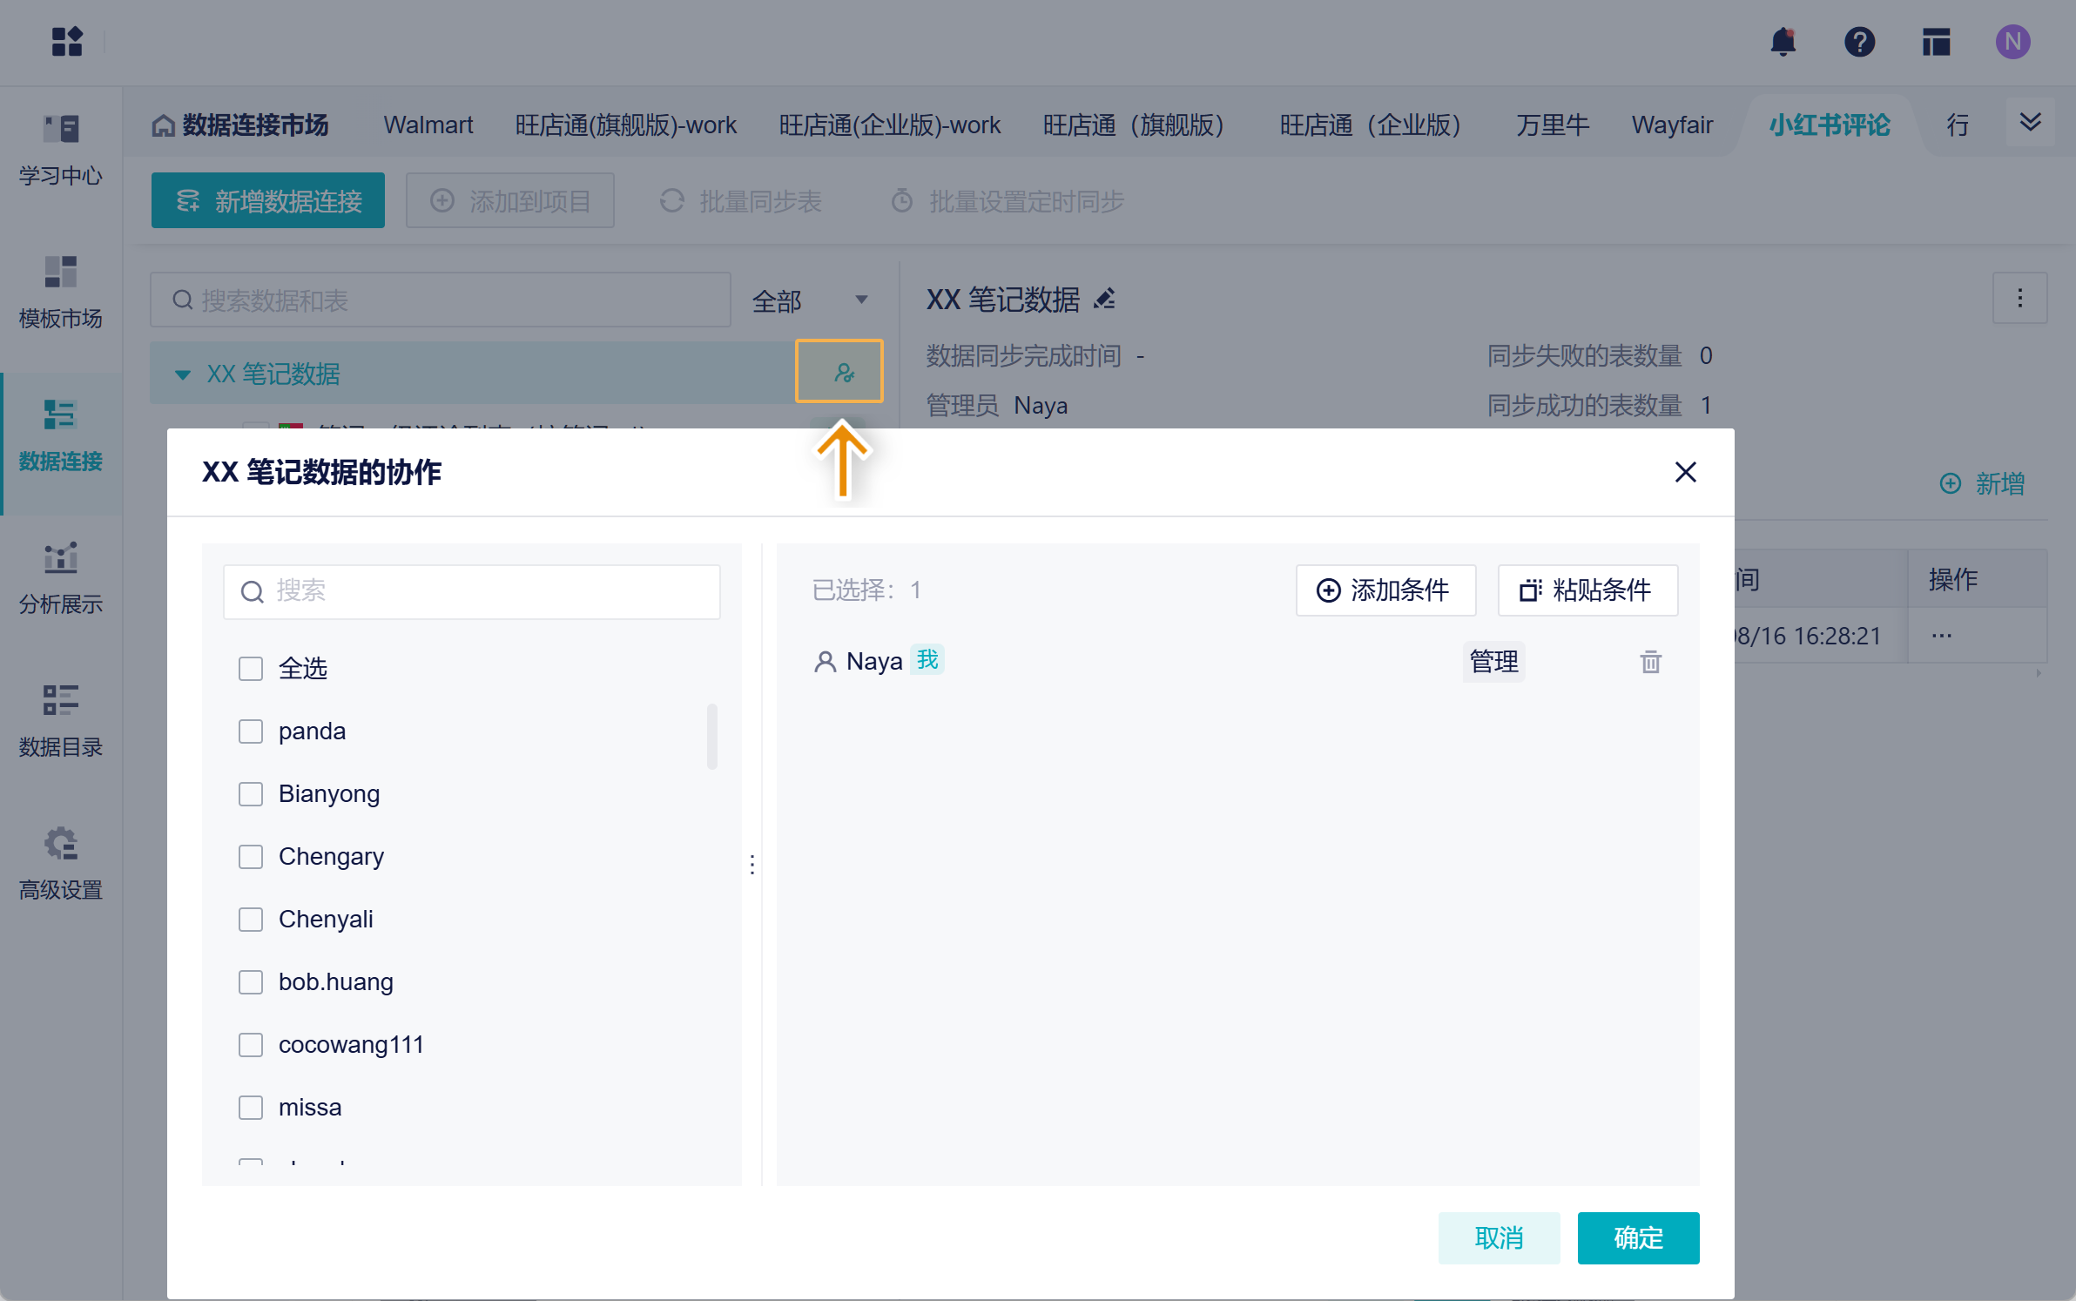
Task: Click the user list scrollbar thumb
Action: 711,737
